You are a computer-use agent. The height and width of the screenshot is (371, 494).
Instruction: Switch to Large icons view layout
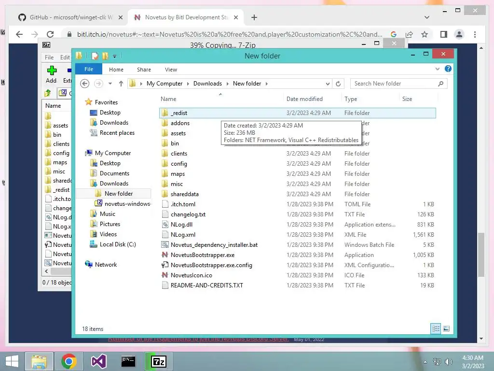446,328
